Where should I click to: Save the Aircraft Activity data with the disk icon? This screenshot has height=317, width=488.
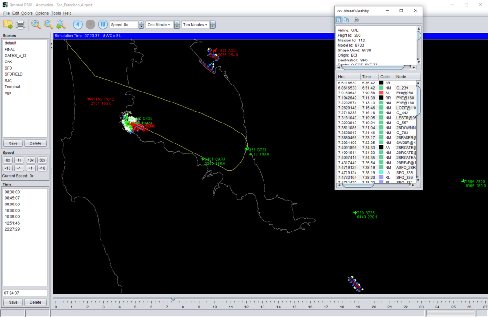click(x=339, y=20)
